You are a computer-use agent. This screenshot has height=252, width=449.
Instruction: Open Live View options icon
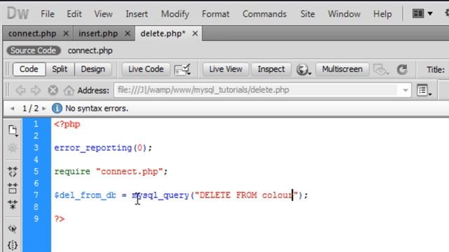pyautogui.click(x=182, y=69)
